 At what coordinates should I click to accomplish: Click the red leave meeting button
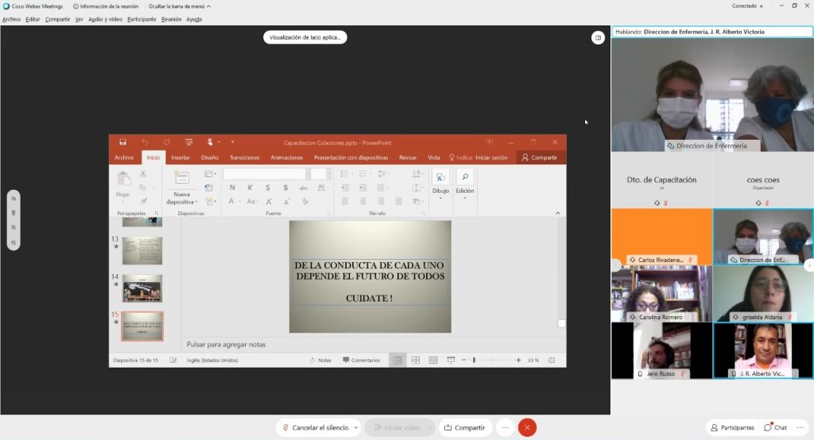point(527,427)
